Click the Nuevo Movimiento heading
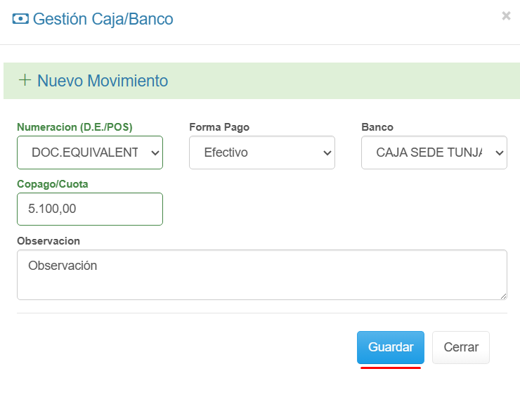This screenshot has height=402, width=520. click(103, 81)
